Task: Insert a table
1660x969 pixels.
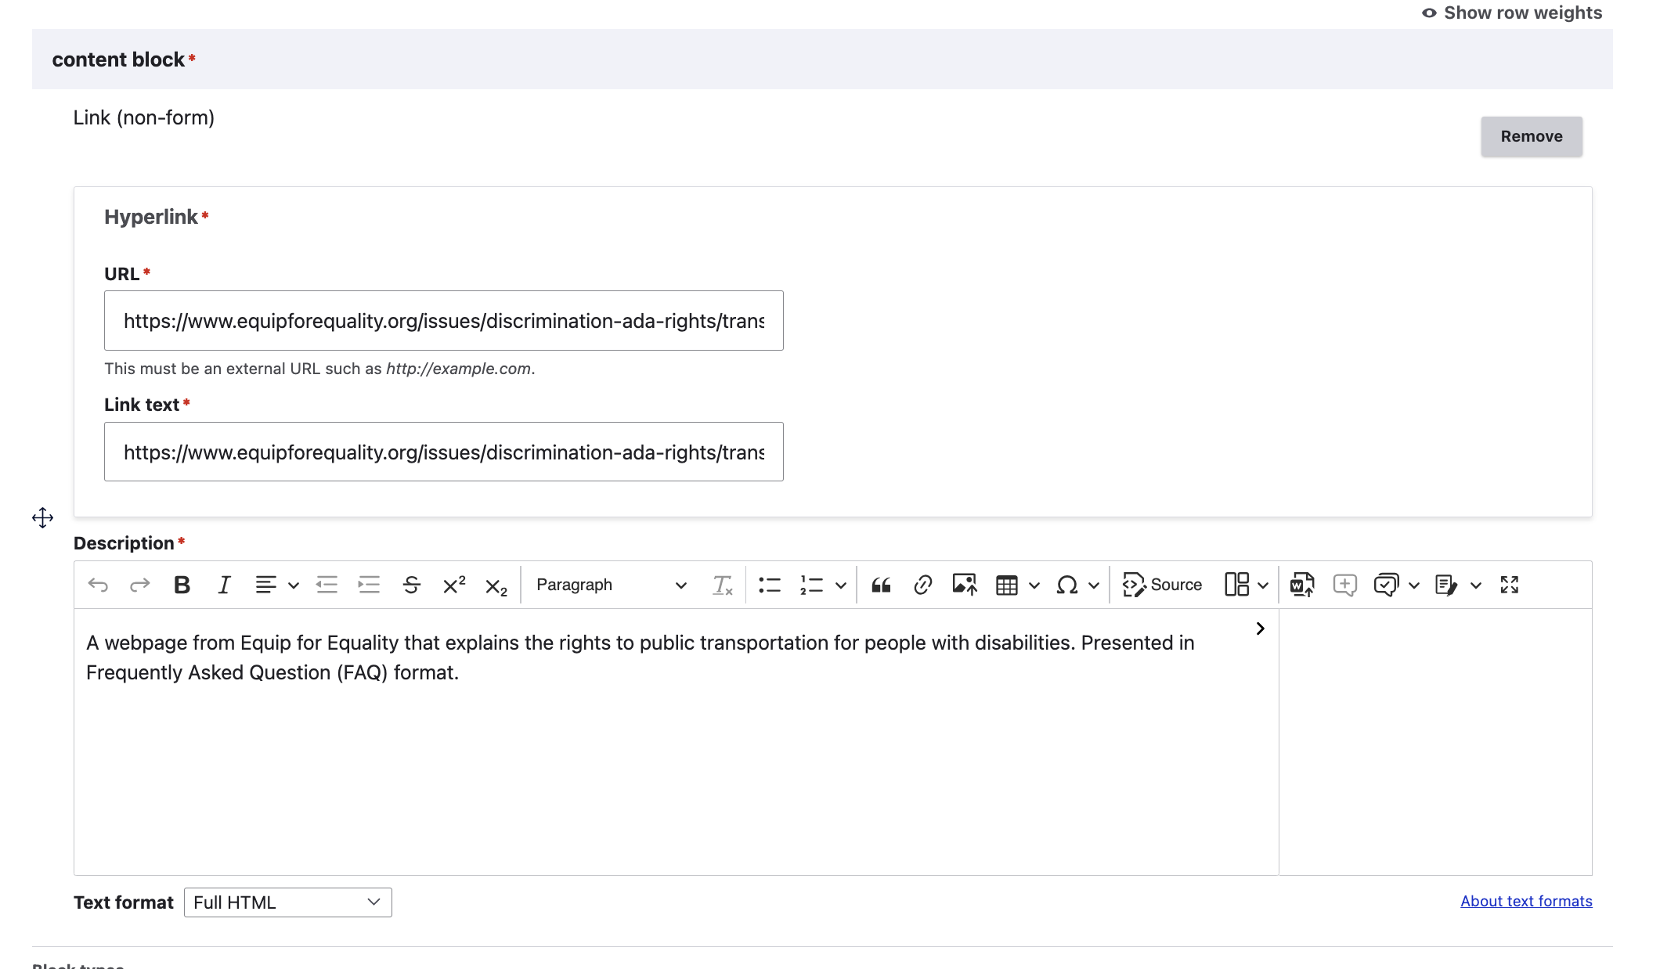Action: [x=1007, y=585]
